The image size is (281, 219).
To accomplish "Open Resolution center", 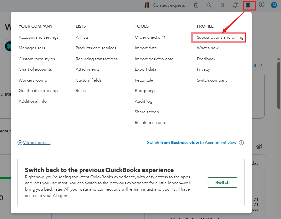I will pos(151,123).
